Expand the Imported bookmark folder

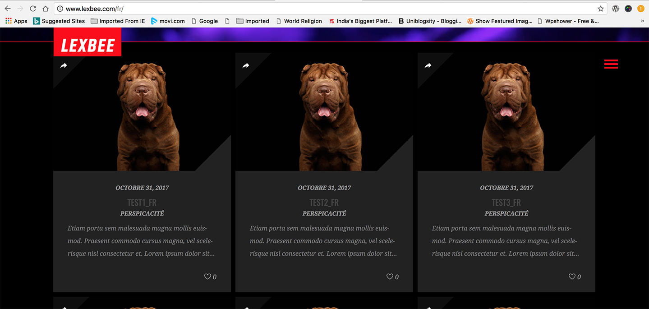pos(253,21)
